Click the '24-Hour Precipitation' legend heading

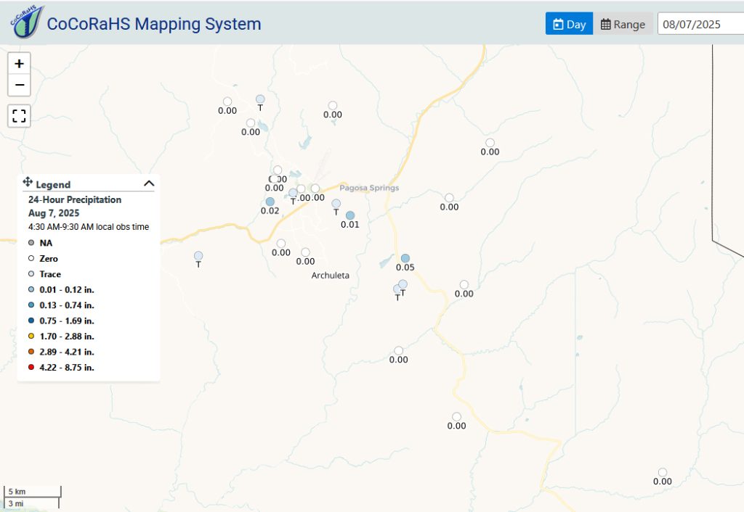tap(75, 199)
